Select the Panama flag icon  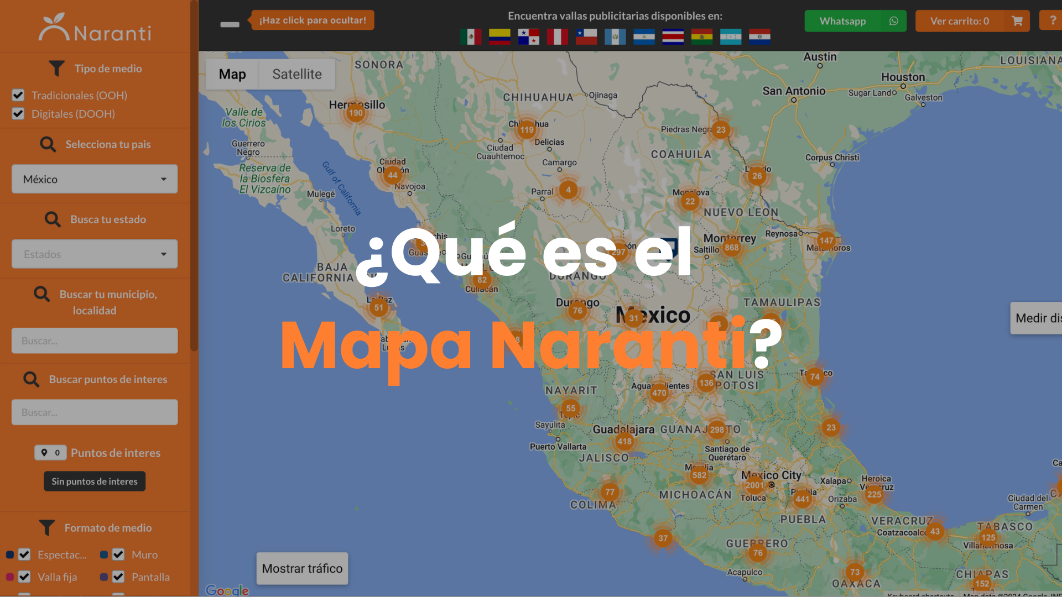528,36
